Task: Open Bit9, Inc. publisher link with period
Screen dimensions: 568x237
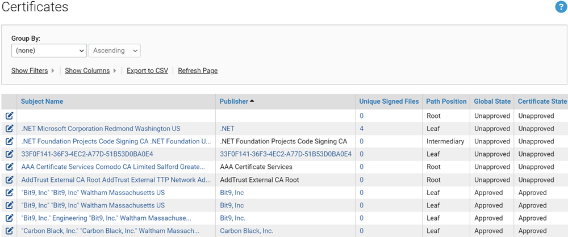Action: (x=232, y=218)
